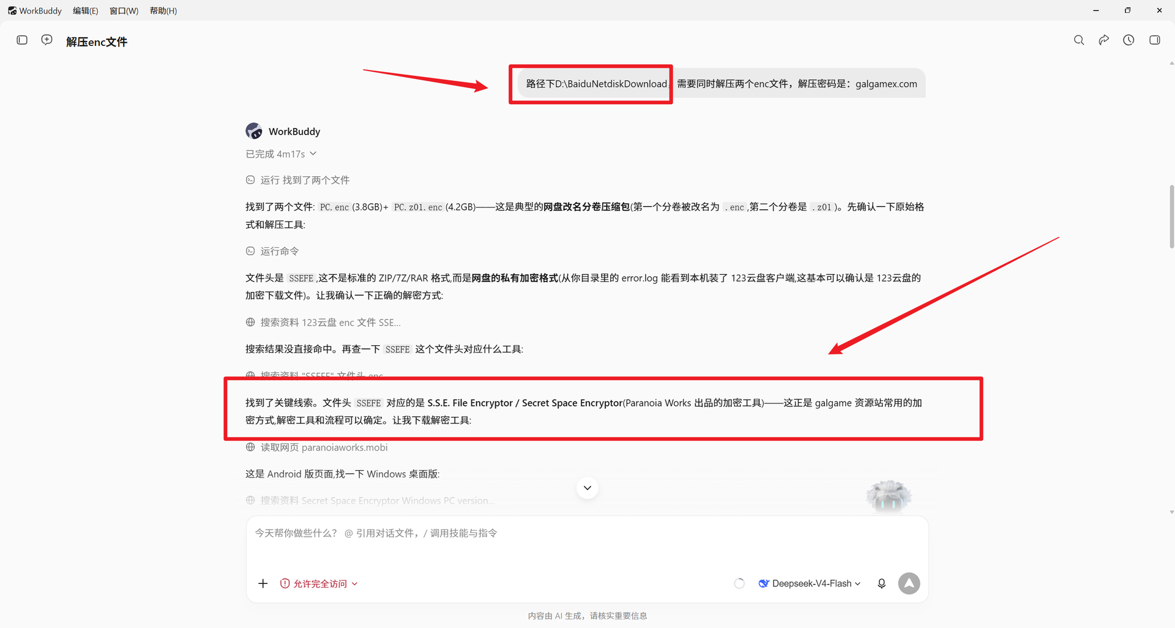
Task: Click the inline code PC.z01.enc
Action: pos(418,207)
